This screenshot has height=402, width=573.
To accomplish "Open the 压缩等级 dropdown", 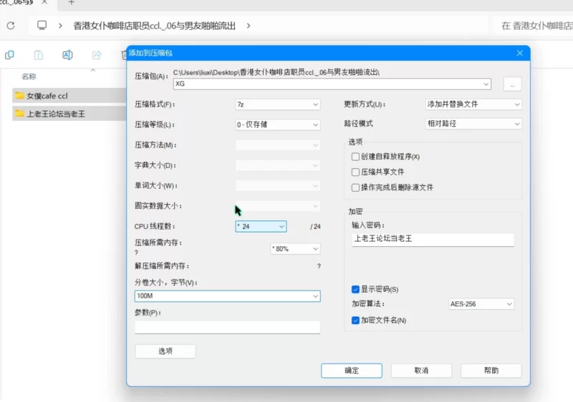I will pyautogui.click(x=277, y=124).
